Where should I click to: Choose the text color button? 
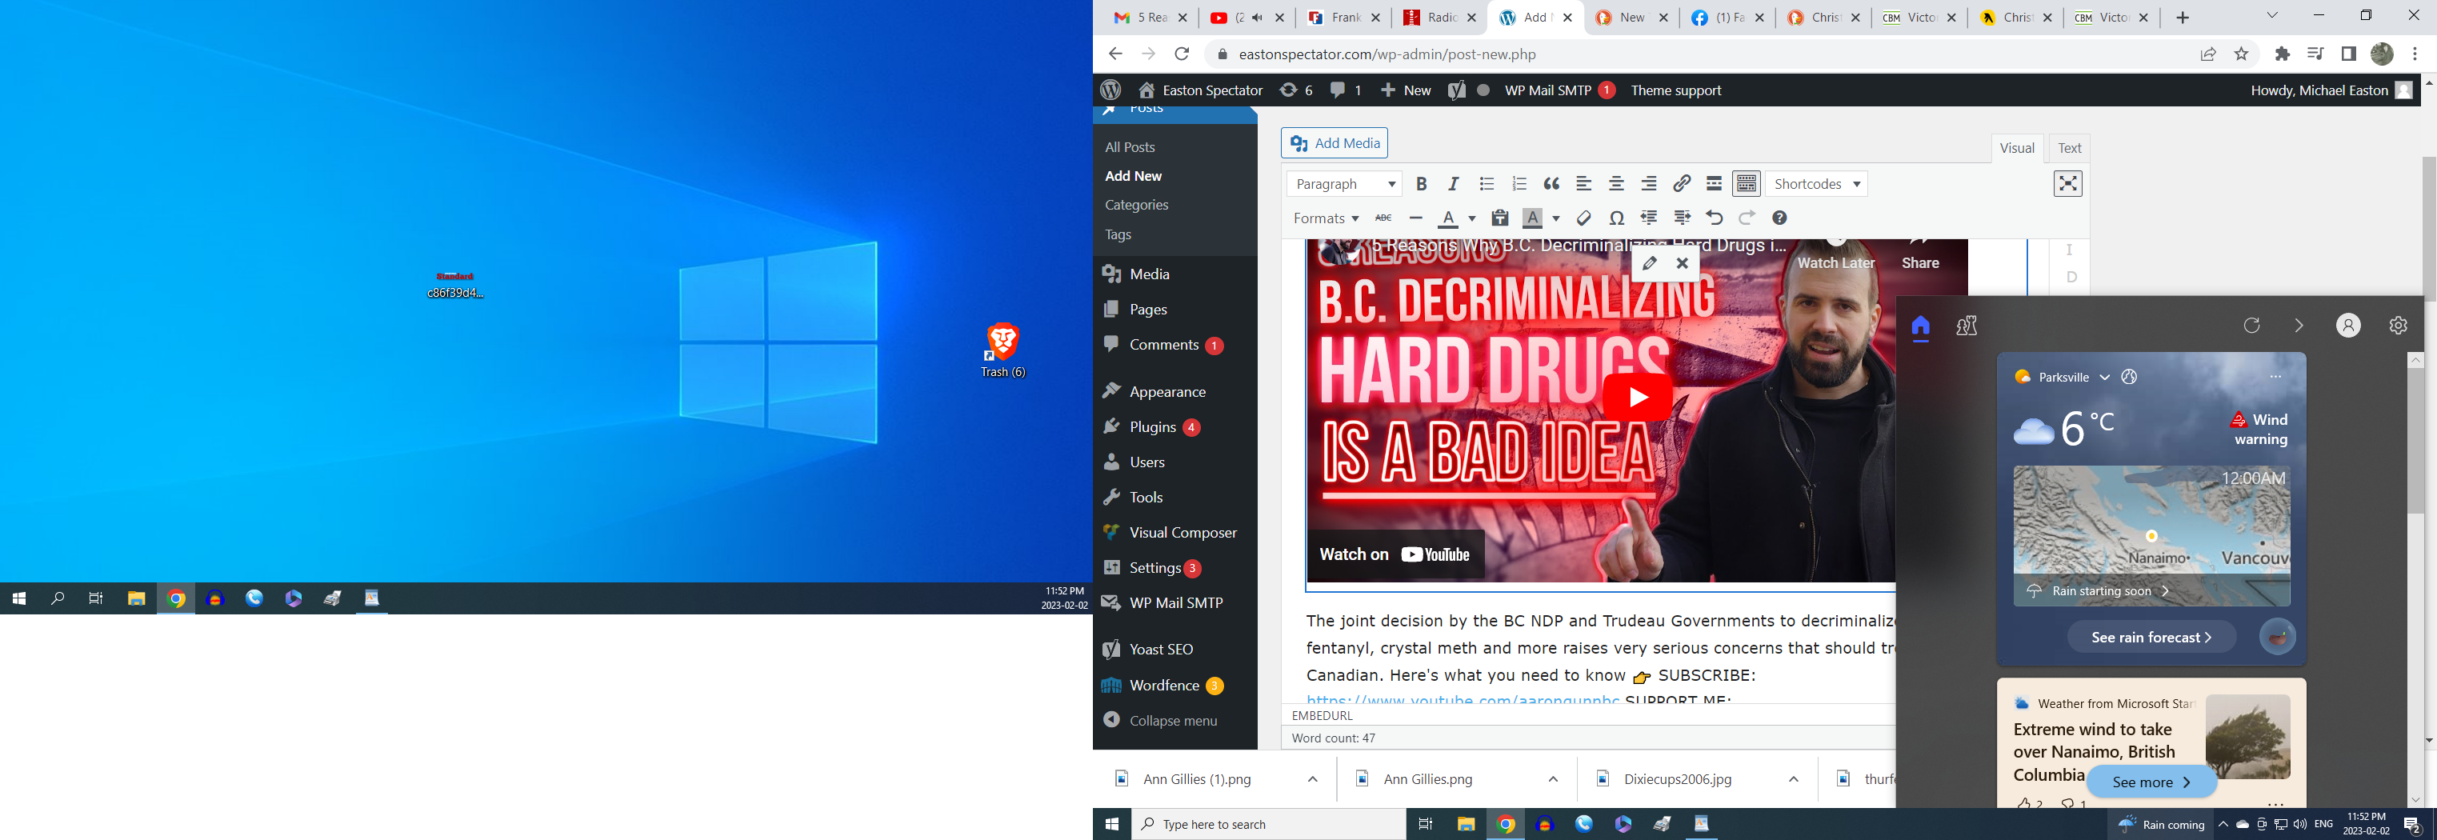1447,218
